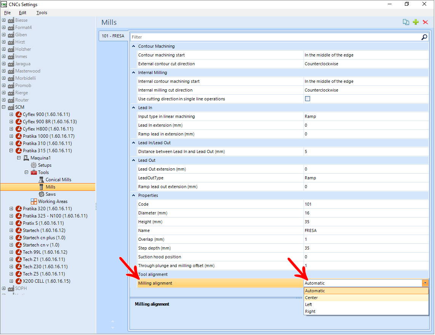Collapse the Contour Machining section
The width and height of the screenshot is (435, 335).
coord(133,47)
